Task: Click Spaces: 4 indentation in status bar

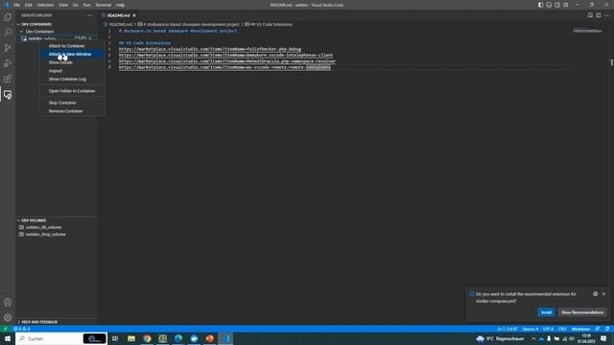Action: pos(530,329)
